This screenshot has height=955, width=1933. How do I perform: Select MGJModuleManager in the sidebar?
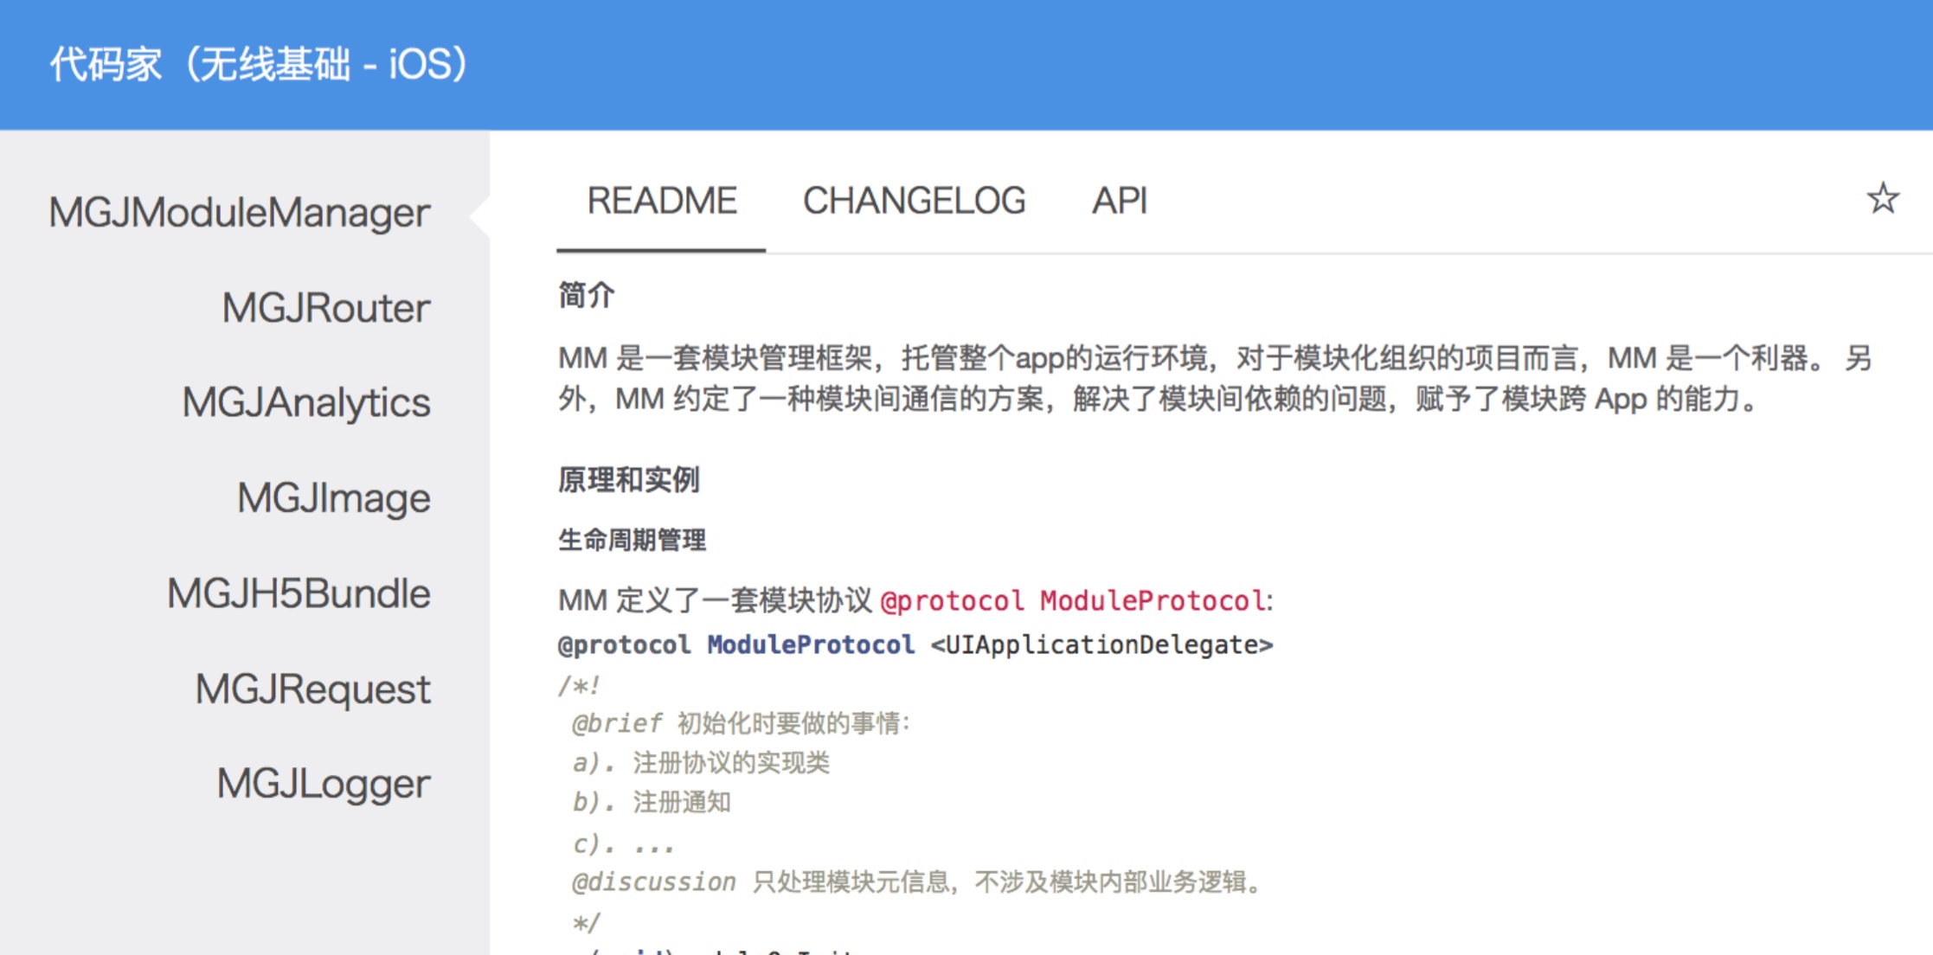click(239, 213)
